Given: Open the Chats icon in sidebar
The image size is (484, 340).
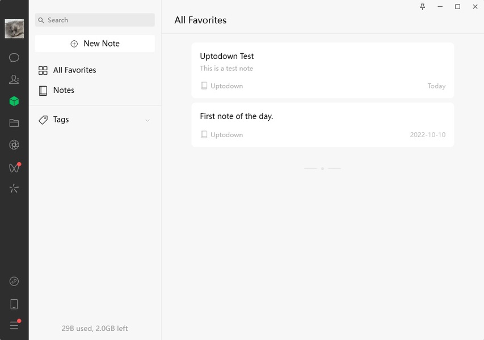Looking at the screenshot, I should (x=14, y=57).
